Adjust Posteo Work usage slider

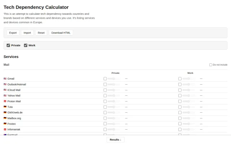click(188, 124)
